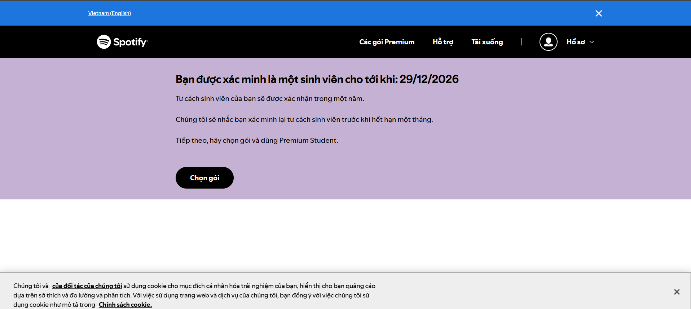This screenshot has width=691, height=309.
Task: Close the blue region banner
Action: [599, 13]
